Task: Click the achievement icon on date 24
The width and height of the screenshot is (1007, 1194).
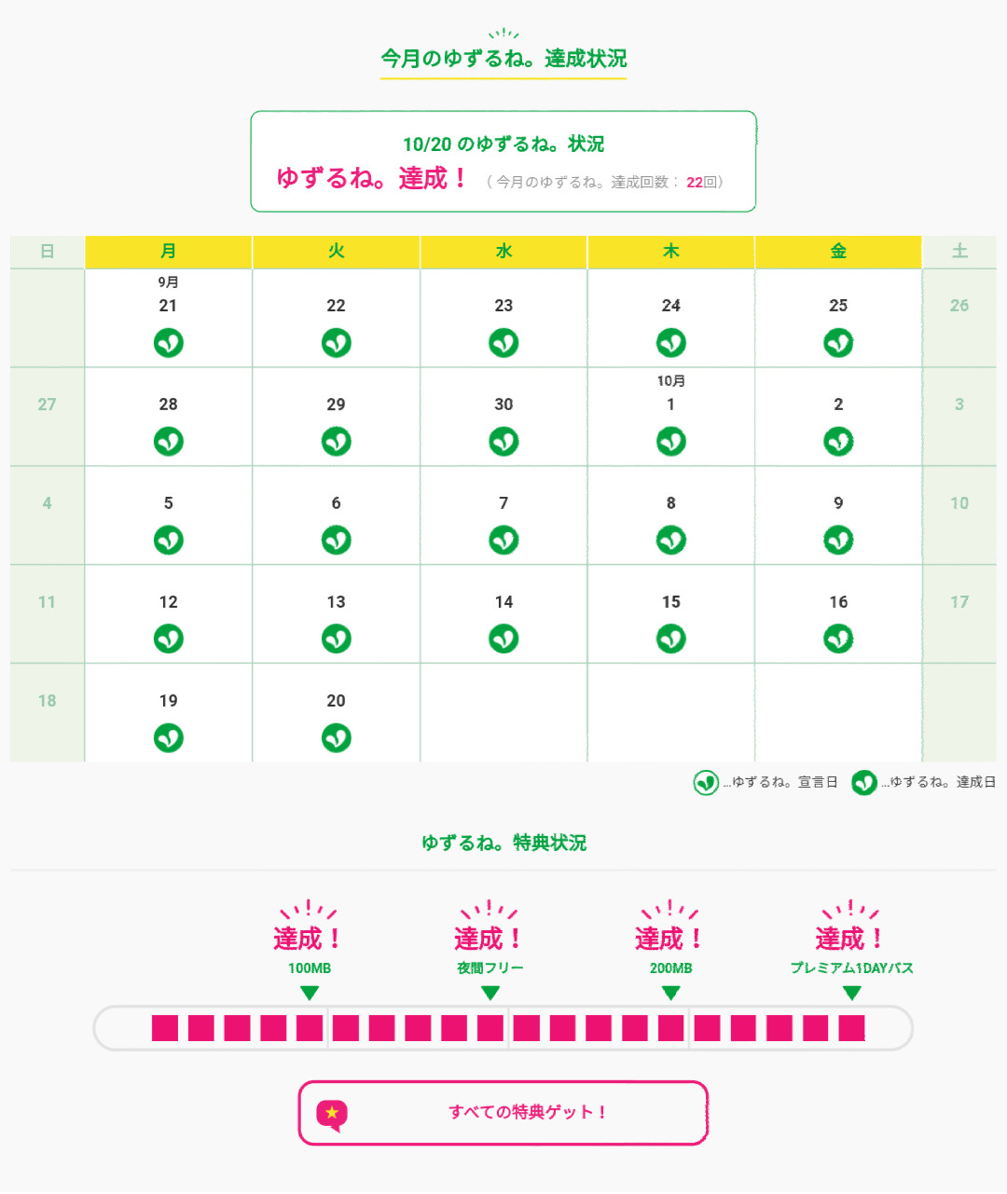Action: click(x=671, y=343)
